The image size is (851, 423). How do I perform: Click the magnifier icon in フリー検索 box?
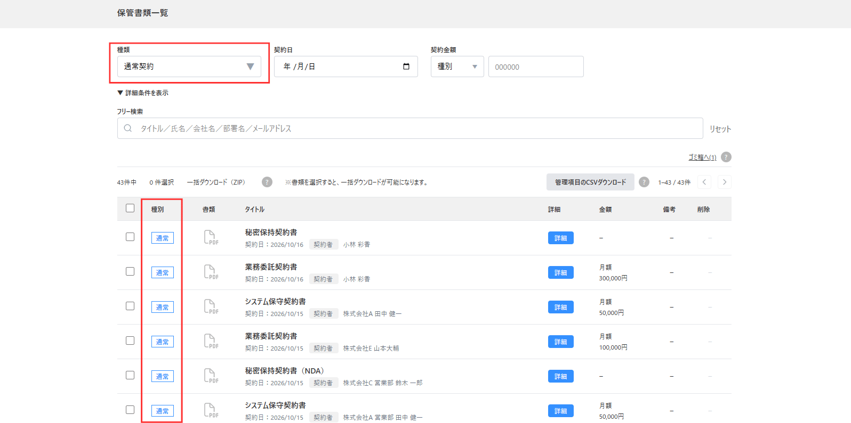tap(128, 128)
